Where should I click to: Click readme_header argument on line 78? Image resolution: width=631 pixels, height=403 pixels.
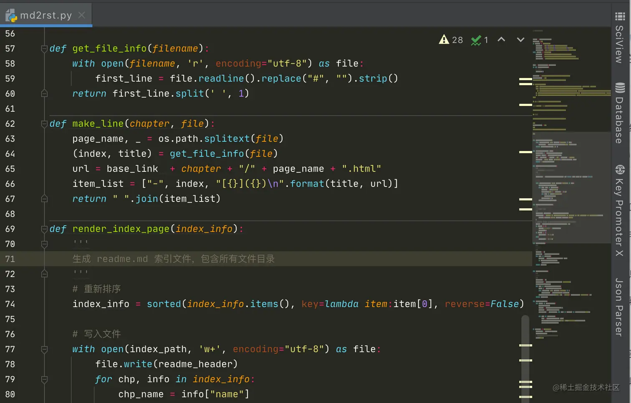click(195, 364)
